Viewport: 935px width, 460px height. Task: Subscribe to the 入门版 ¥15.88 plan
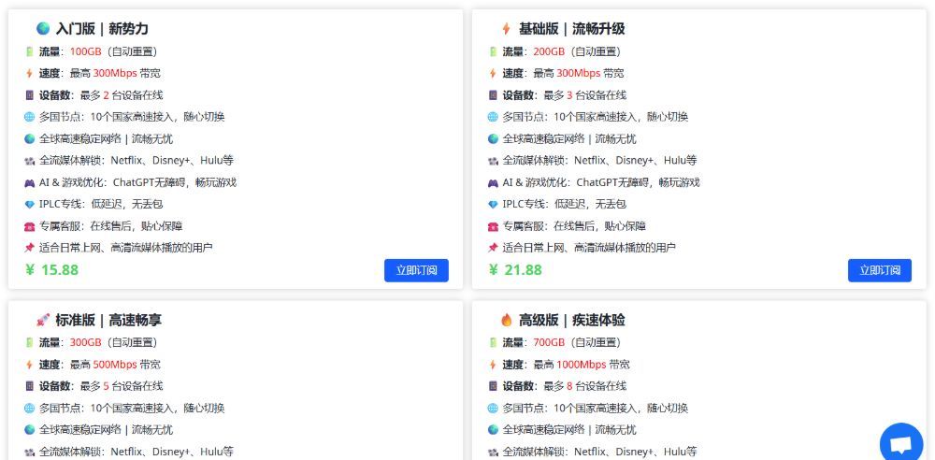[416, 270]
